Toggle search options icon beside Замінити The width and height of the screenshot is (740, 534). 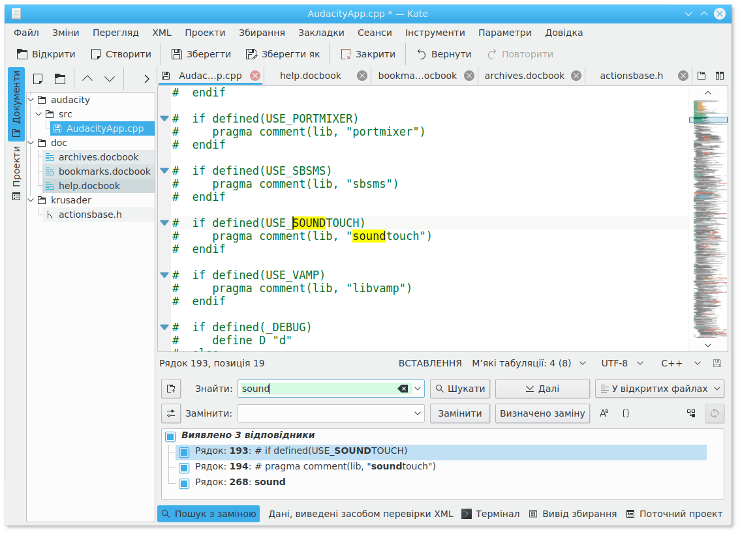pyautogui.click(x=171, y=413)
